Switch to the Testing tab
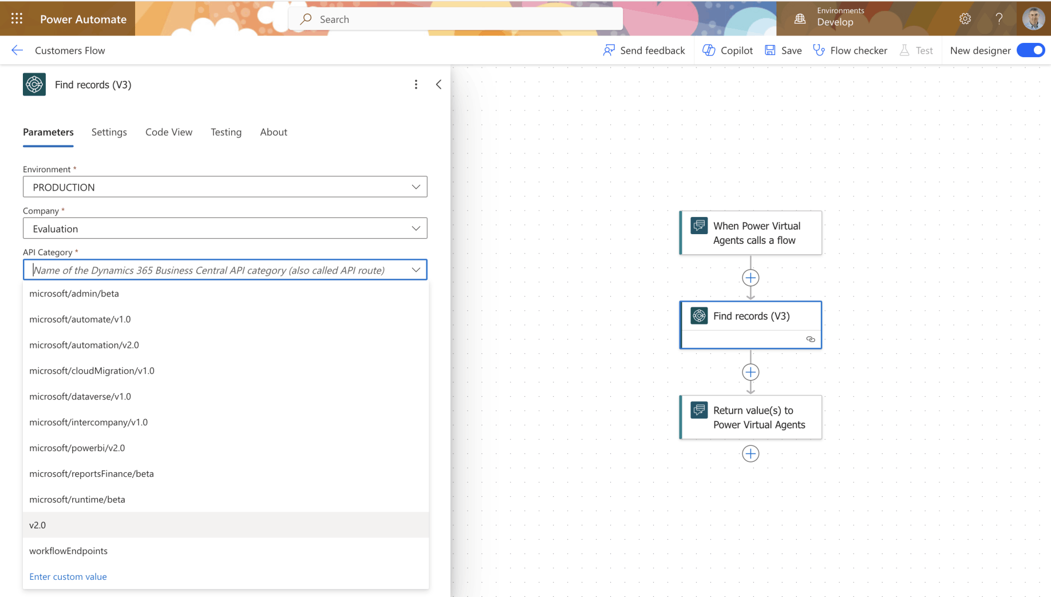Screen dimensions: 1051x597 pyautogui.click(x=226, y=132)
